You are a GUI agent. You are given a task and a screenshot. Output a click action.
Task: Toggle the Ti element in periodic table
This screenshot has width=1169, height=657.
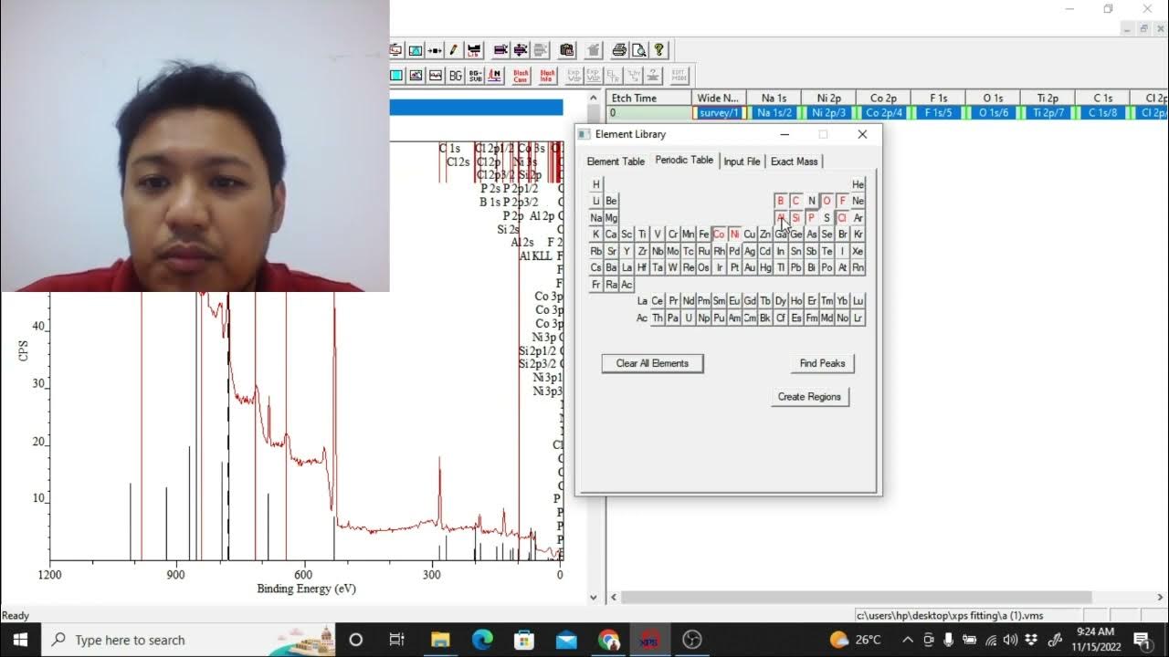642,235
